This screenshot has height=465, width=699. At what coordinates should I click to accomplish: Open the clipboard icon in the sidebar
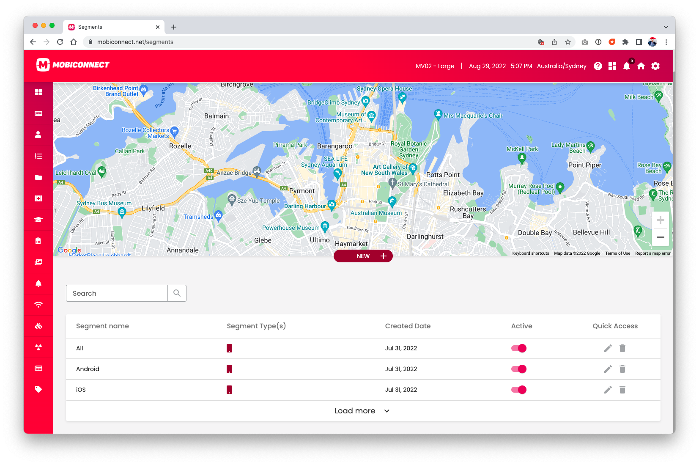pyautogui.click(x=38, y=241)
